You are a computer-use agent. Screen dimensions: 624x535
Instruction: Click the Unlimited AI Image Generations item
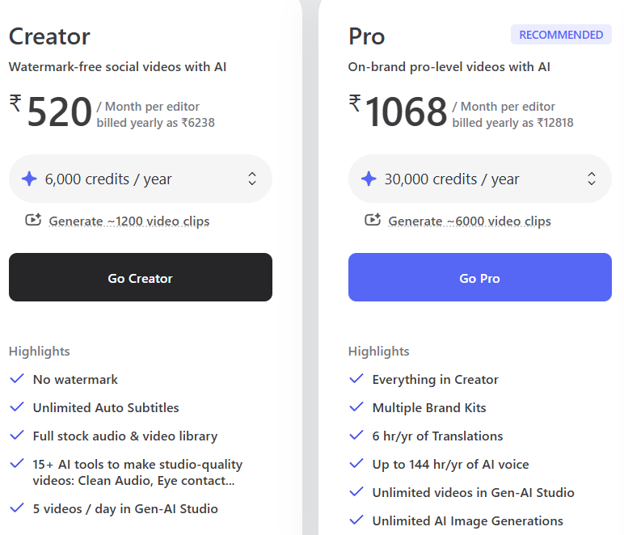[467, 520]
